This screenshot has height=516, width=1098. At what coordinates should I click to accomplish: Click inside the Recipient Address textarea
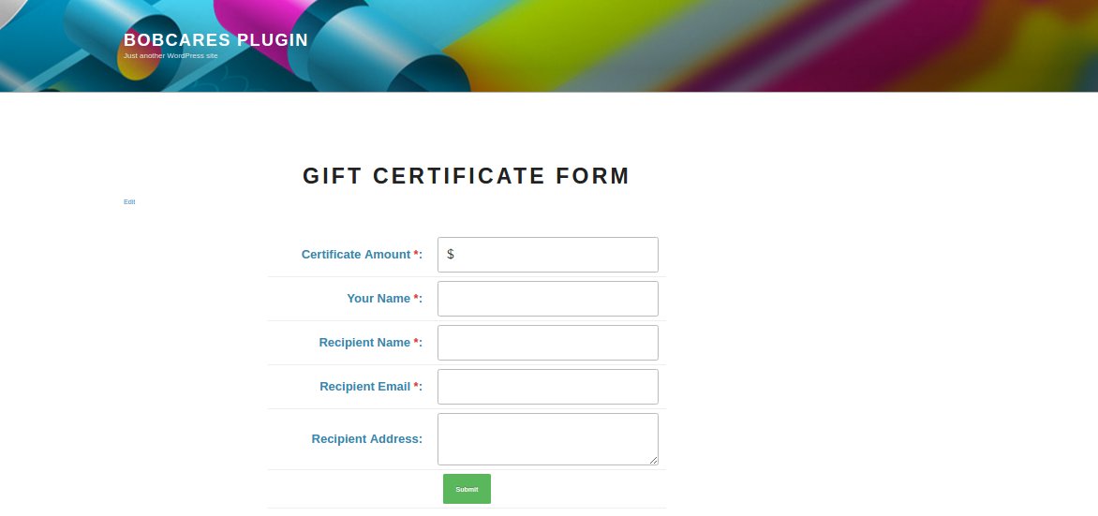[548, 439]
